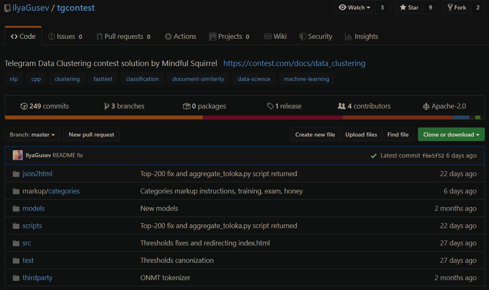Click the packages box icon
This screenshot has width=489, height=290.
187,106
